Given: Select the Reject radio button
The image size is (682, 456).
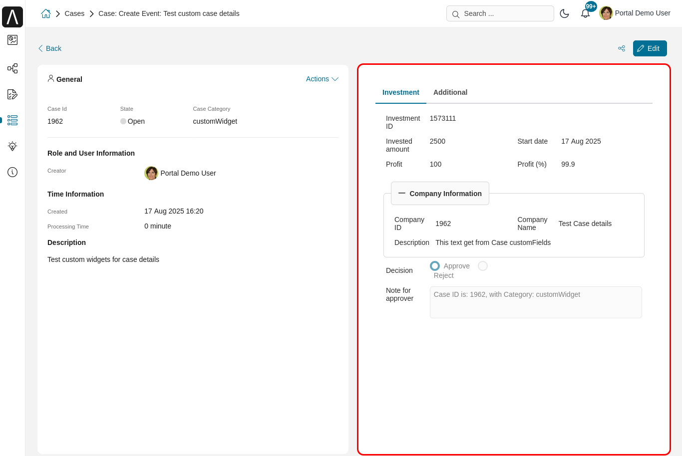Looking at the screenshot, I should coord(483,266).
